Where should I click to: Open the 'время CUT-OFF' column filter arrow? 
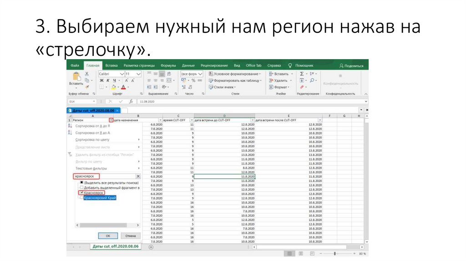coord(192,120)
